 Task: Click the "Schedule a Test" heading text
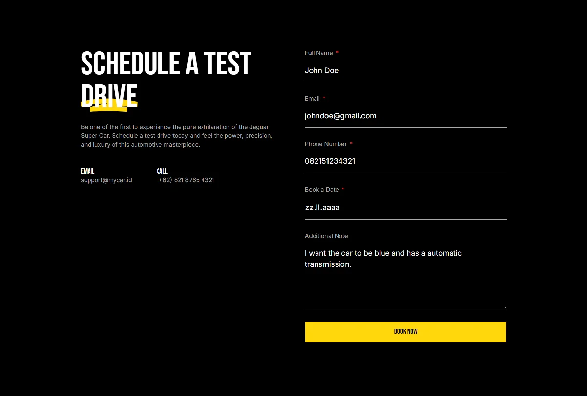pyautogui.click(x=166, y=64)
